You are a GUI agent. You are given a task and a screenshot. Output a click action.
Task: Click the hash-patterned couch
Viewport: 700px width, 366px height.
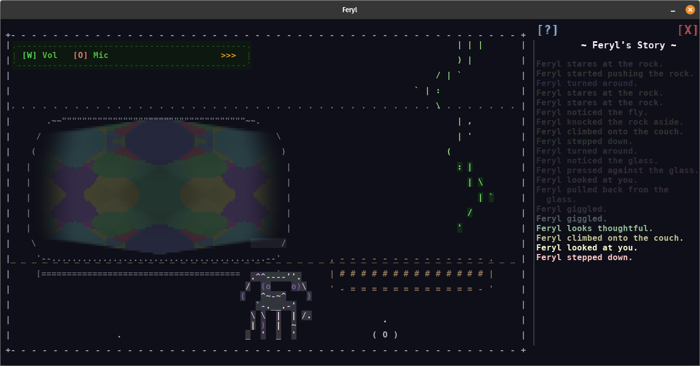tap(412, 274)
